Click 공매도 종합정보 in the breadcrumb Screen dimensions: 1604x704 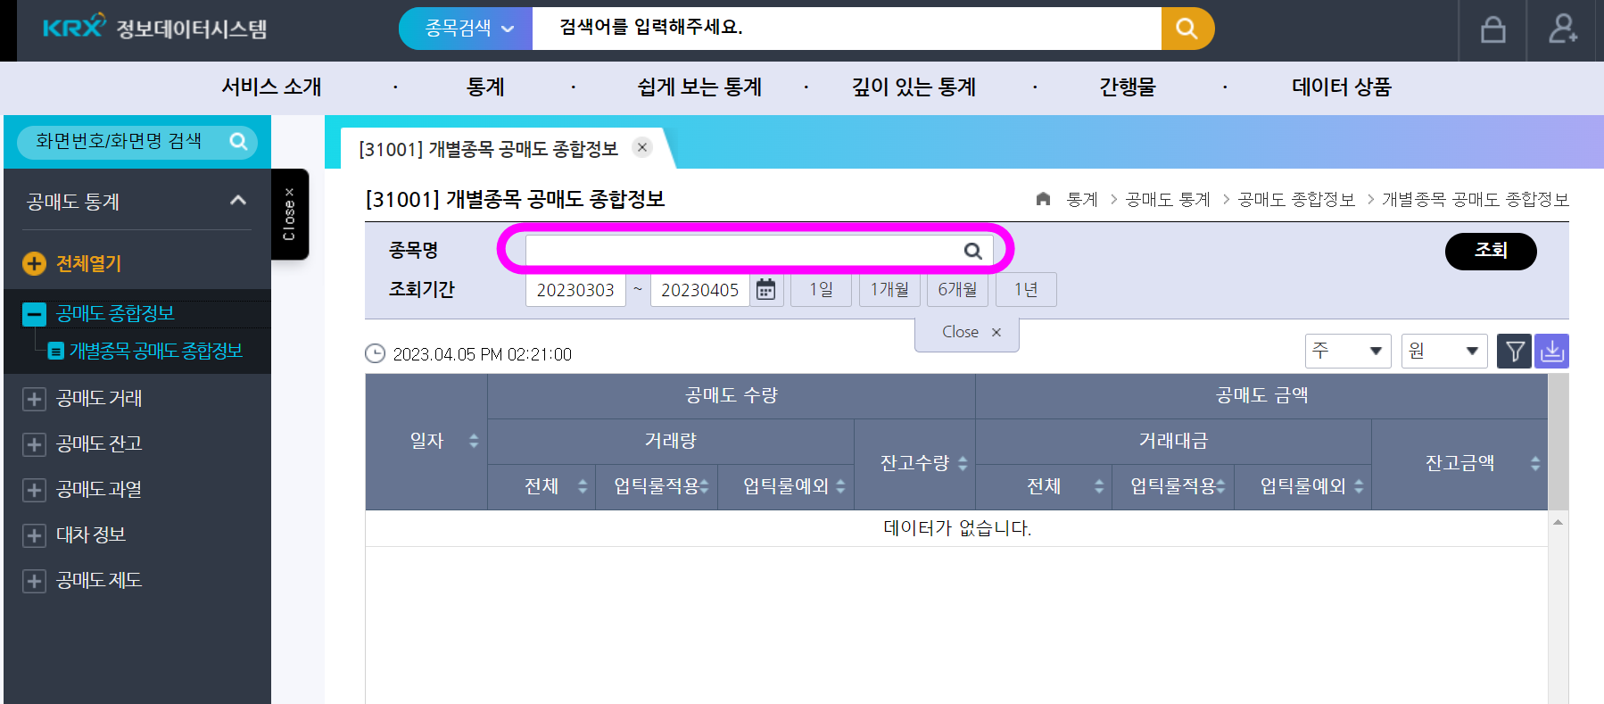click(1296, 200)
